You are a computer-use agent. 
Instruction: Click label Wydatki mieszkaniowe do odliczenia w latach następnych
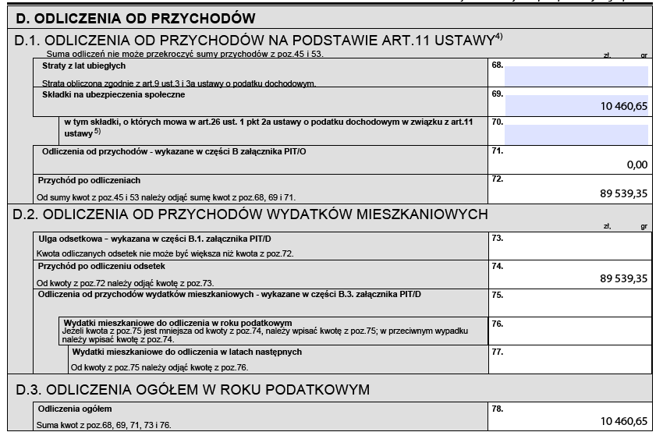click(187, 352)
